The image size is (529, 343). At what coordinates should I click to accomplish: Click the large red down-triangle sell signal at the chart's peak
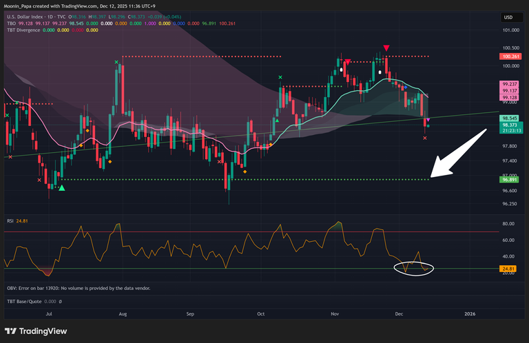386,48
